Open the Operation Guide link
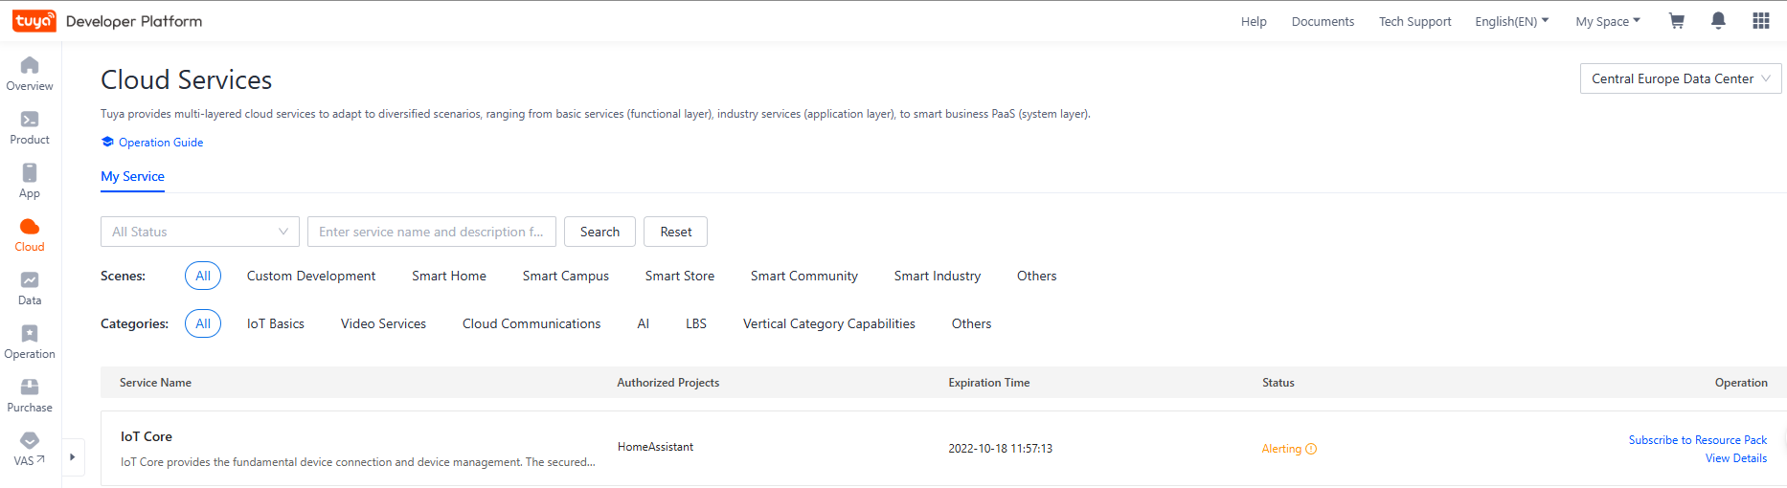1787x488 pixels. click(161, 143)
